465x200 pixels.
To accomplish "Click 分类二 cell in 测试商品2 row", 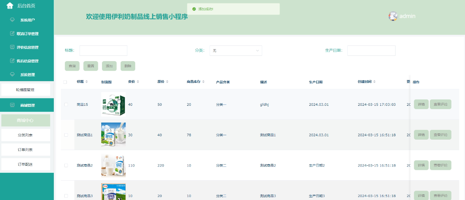I will (x=221, y=165).
